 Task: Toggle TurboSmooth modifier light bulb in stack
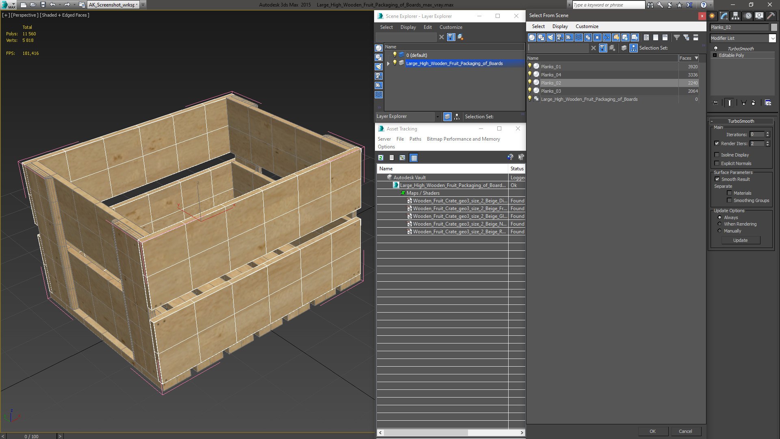tap(716, 48)
